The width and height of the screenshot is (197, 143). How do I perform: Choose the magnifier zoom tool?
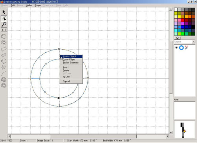pos(4,24)
